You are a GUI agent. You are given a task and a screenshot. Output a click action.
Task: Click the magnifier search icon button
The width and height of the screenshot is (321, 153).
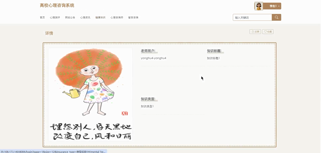point(276,17)
